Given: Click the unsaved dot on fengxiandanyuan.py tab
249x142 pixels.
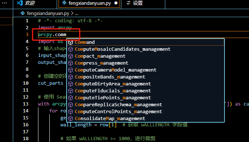Looking at the screenshot, I should (116, 3).
